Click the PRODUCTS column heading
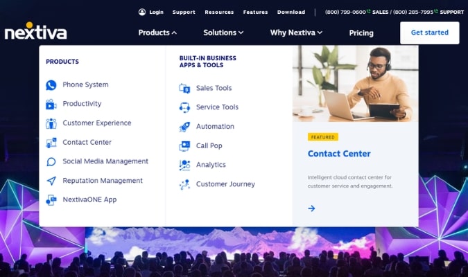The height and width of the screenshot is (277, 468). (62, 62)
